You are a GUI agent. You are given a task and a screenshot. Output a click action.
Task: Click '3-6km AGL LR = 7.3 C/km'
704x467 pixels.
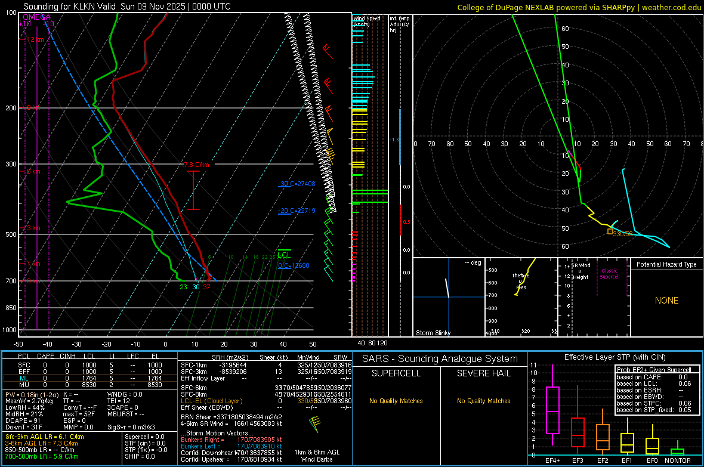pos(41,443)
